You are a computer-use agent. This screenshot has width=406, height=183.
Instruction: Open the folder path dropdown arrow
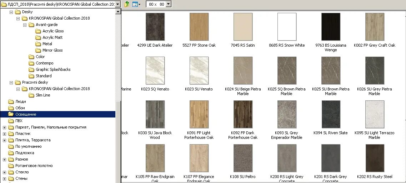point(117,4)
